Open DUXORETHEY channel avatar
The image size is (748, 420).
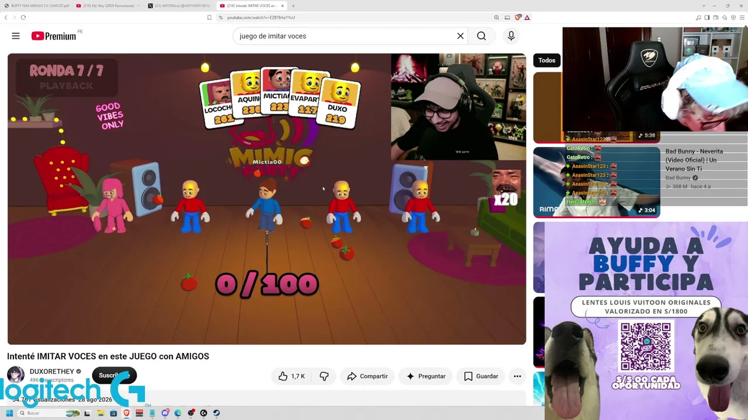(x=16, y=375)
